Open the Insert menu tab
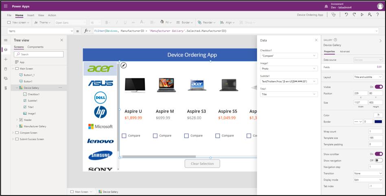Image resolution: width=386 pixels, height=196 pixels. click(x=31, y=15)
